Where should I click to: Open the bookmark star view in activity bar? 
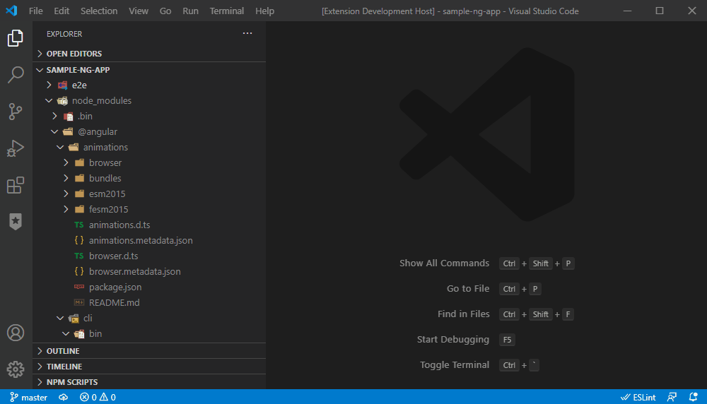click(16, 221)
